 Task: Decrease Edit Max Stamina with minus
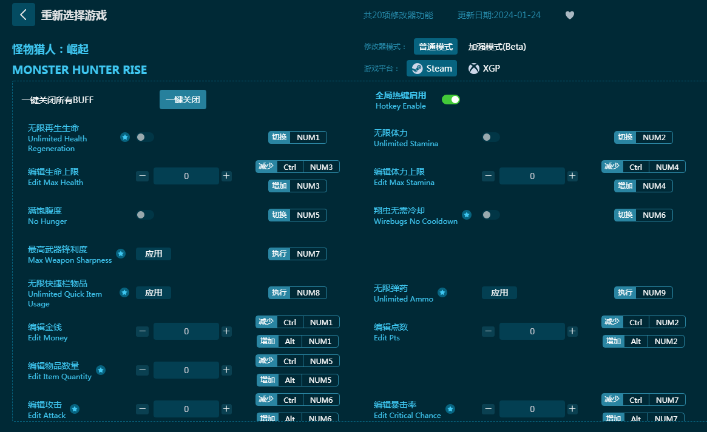[x=489, y=176]
